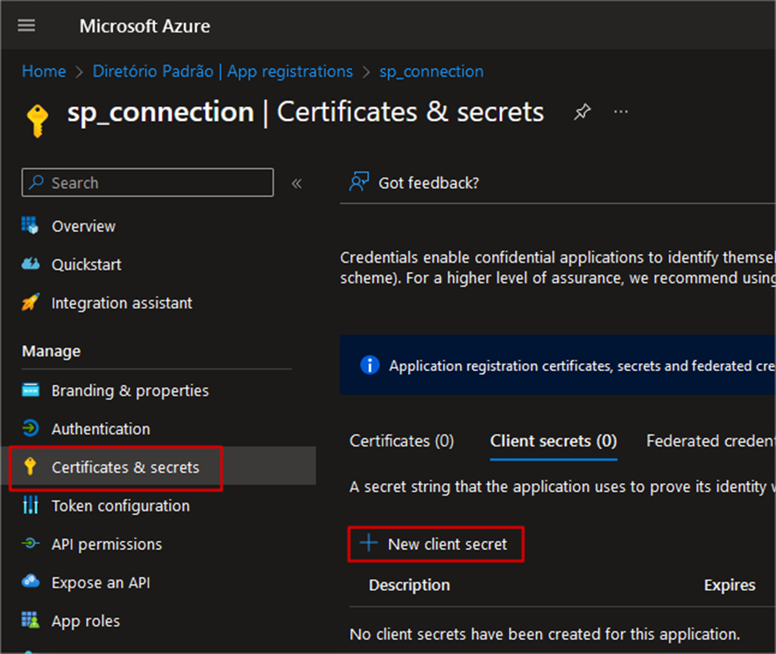Click the Certificates & secrets key icon

point(30,466)
